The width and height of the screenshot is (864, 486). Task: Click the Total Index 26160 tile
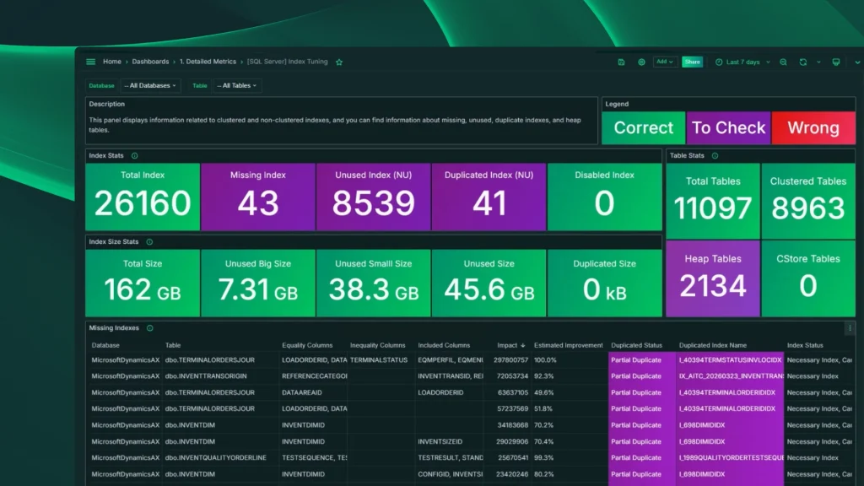click(143, 197)
